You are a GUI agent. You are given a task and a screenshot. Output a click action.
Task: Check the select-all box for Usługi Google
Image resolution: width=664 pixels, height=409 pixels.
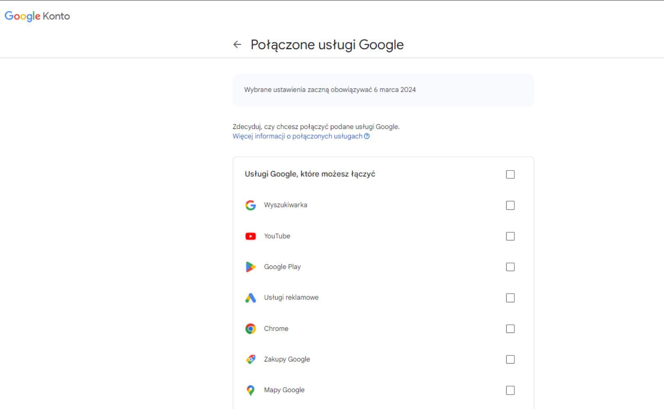(510, 175)
